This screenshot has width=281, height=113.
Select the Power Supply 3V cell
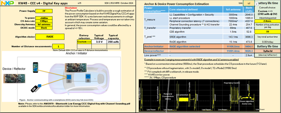(x=44, y=11)
